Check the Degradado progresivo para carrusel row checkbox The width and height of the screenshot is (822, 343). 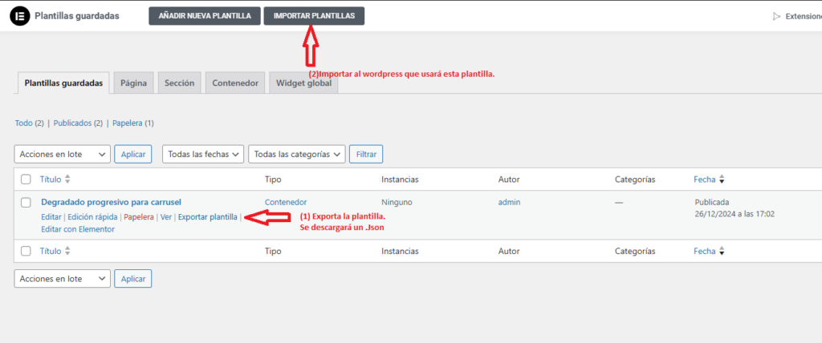tap(26, 203)
